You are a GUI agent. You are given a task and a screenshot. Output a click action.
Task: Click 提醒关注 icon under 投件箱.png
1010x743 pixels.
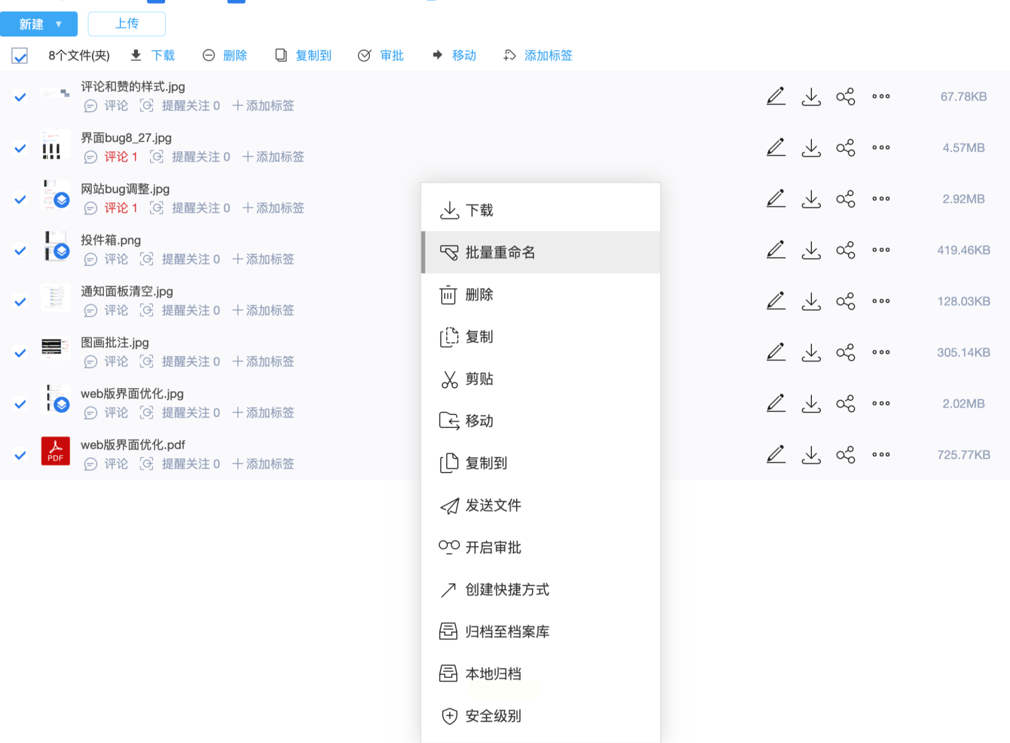pos(146,259)
